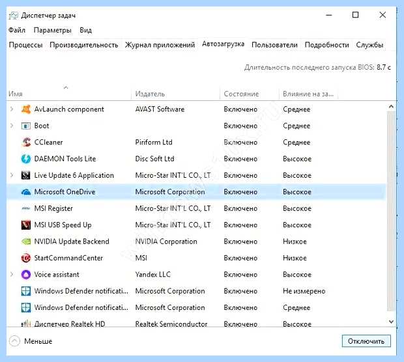Click the NVIDIA Update Backend icon
The image size is (404, 362).
(x=26, y=242)
